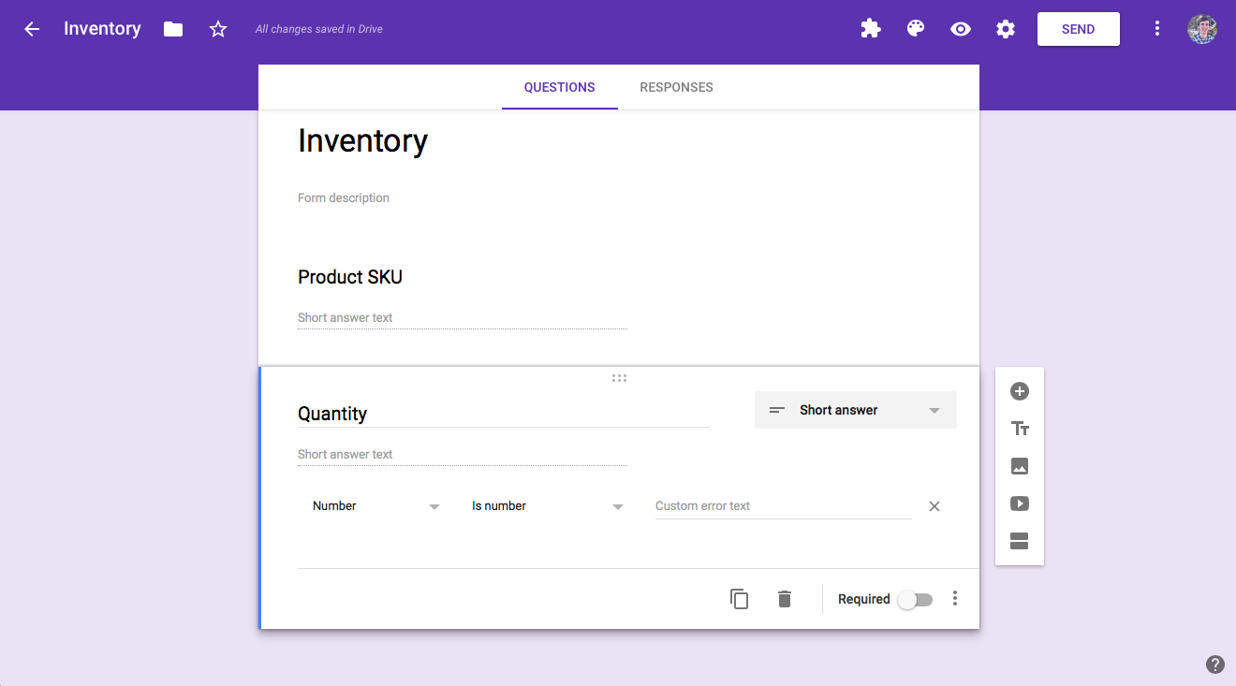The image size is (1236, 686).
Task: Open the color palette customization
Action: click(x=916, y=29)
